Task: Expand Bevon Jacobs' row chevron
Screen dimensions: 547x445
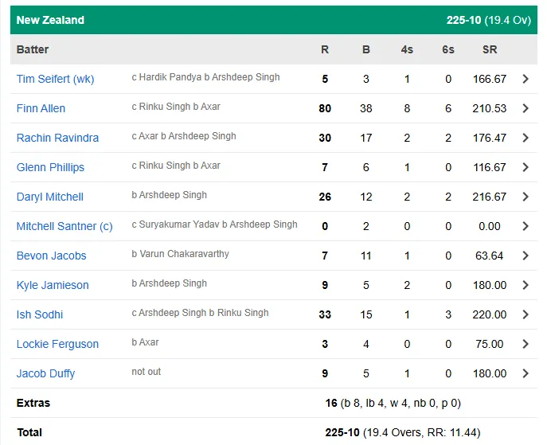Action: coord(526,256)
